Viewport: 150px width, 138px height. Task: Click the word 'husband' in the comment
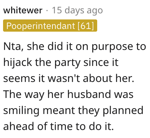click(89, 95)
